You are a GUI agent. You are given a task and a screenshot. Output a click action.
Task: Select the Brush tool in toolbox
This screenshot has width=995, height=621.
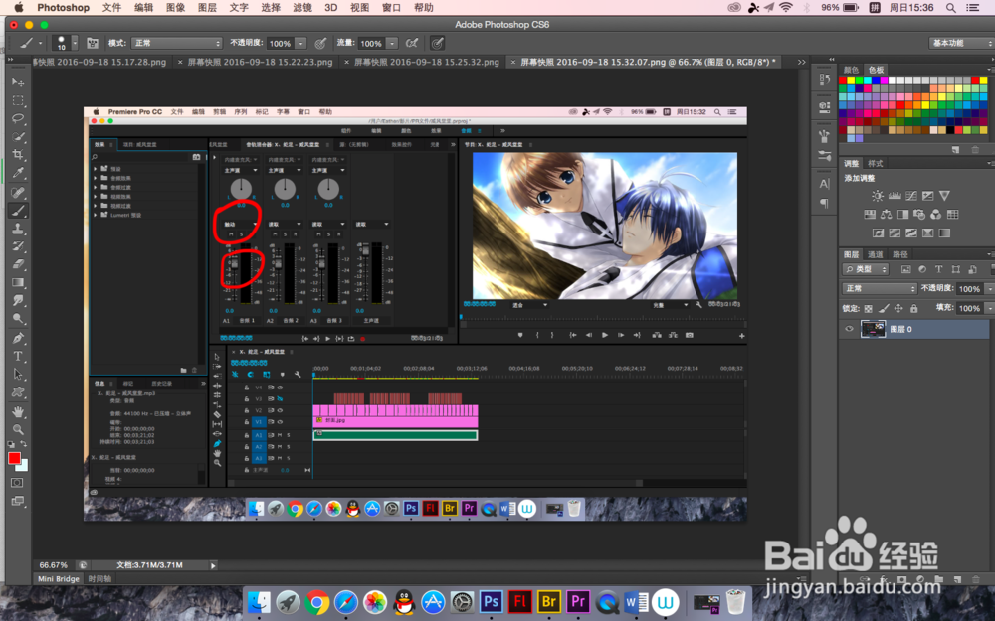(18, 211)
